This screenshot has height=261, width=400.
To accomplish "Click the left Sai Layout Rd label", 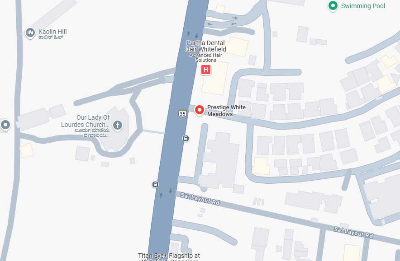I will click(x=200, y=199).
